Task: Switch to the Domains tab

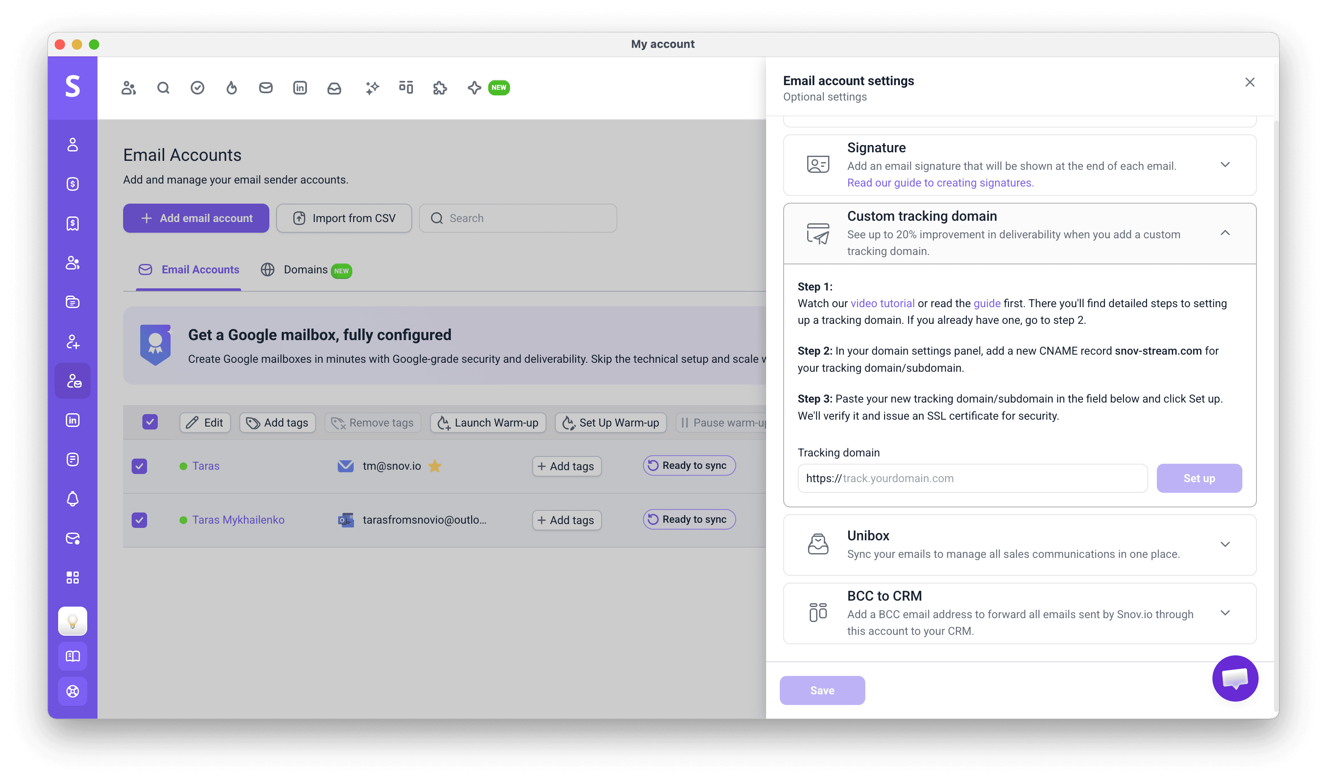Action: pos(306,270)
